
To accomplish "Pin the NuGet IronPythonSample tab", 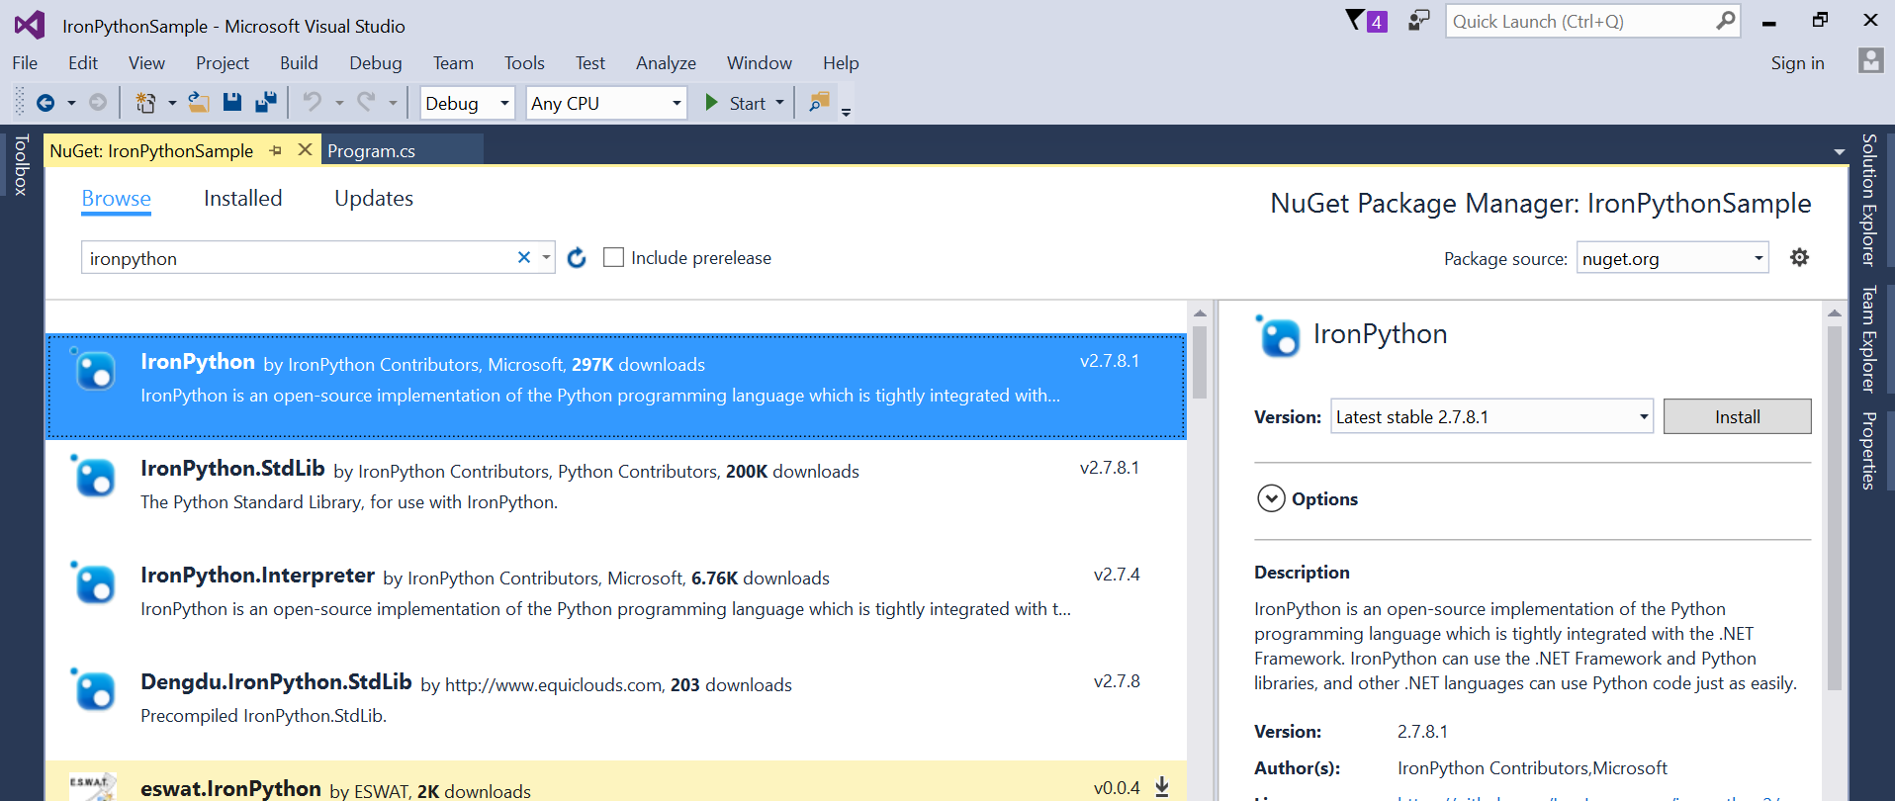I will [276, 150].
